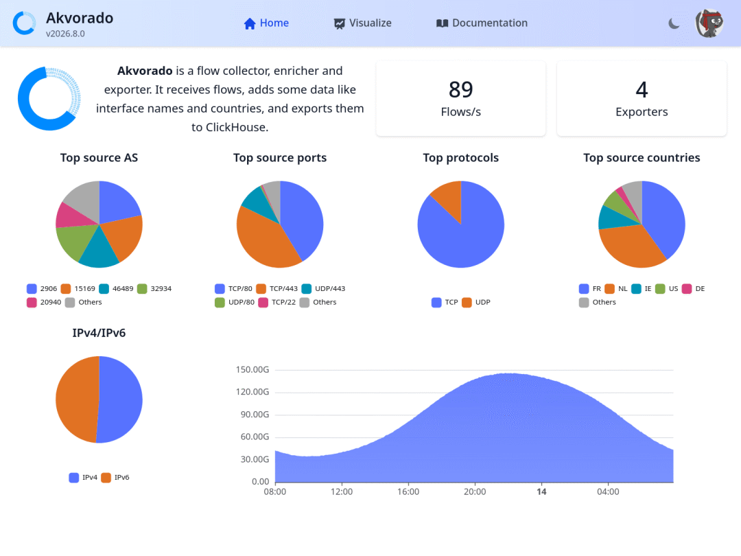Click the Akvorado logo in the header

coord(24,23)
